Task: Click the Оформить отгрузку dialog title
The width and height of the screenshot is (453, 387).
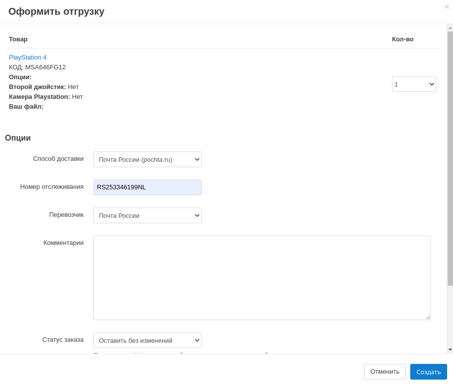Action: [x=57, y=11]
